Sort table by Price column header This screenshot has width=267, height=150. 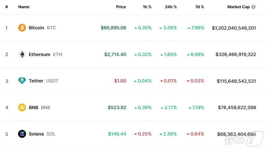[x=121, y=7]
